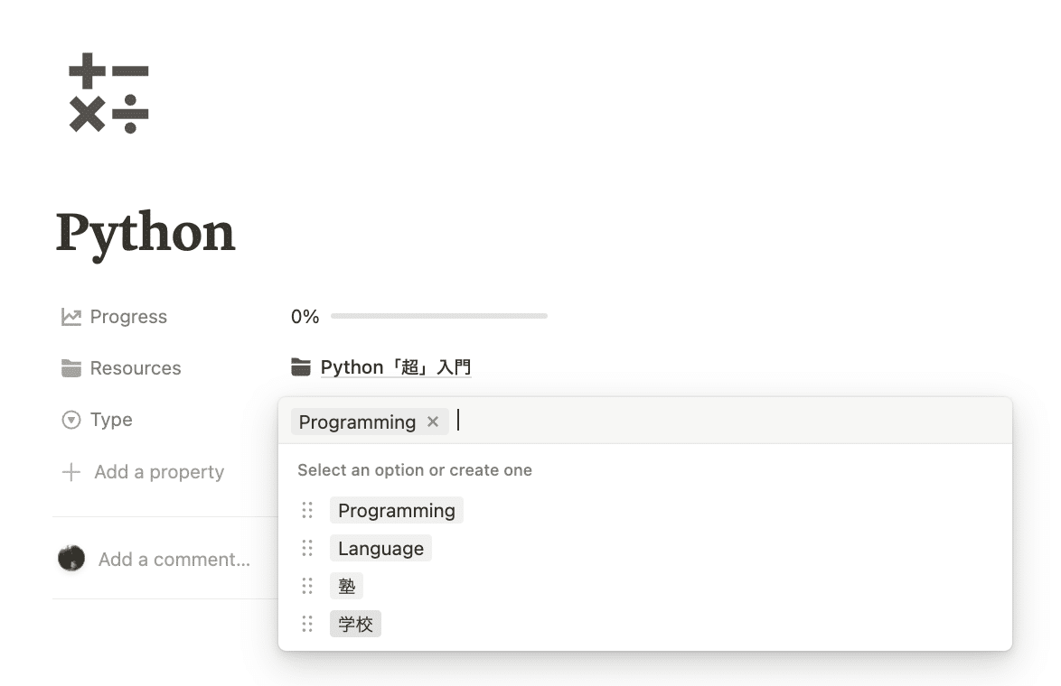
Task: Click the Progress chart icon
Action: (71, 316)
